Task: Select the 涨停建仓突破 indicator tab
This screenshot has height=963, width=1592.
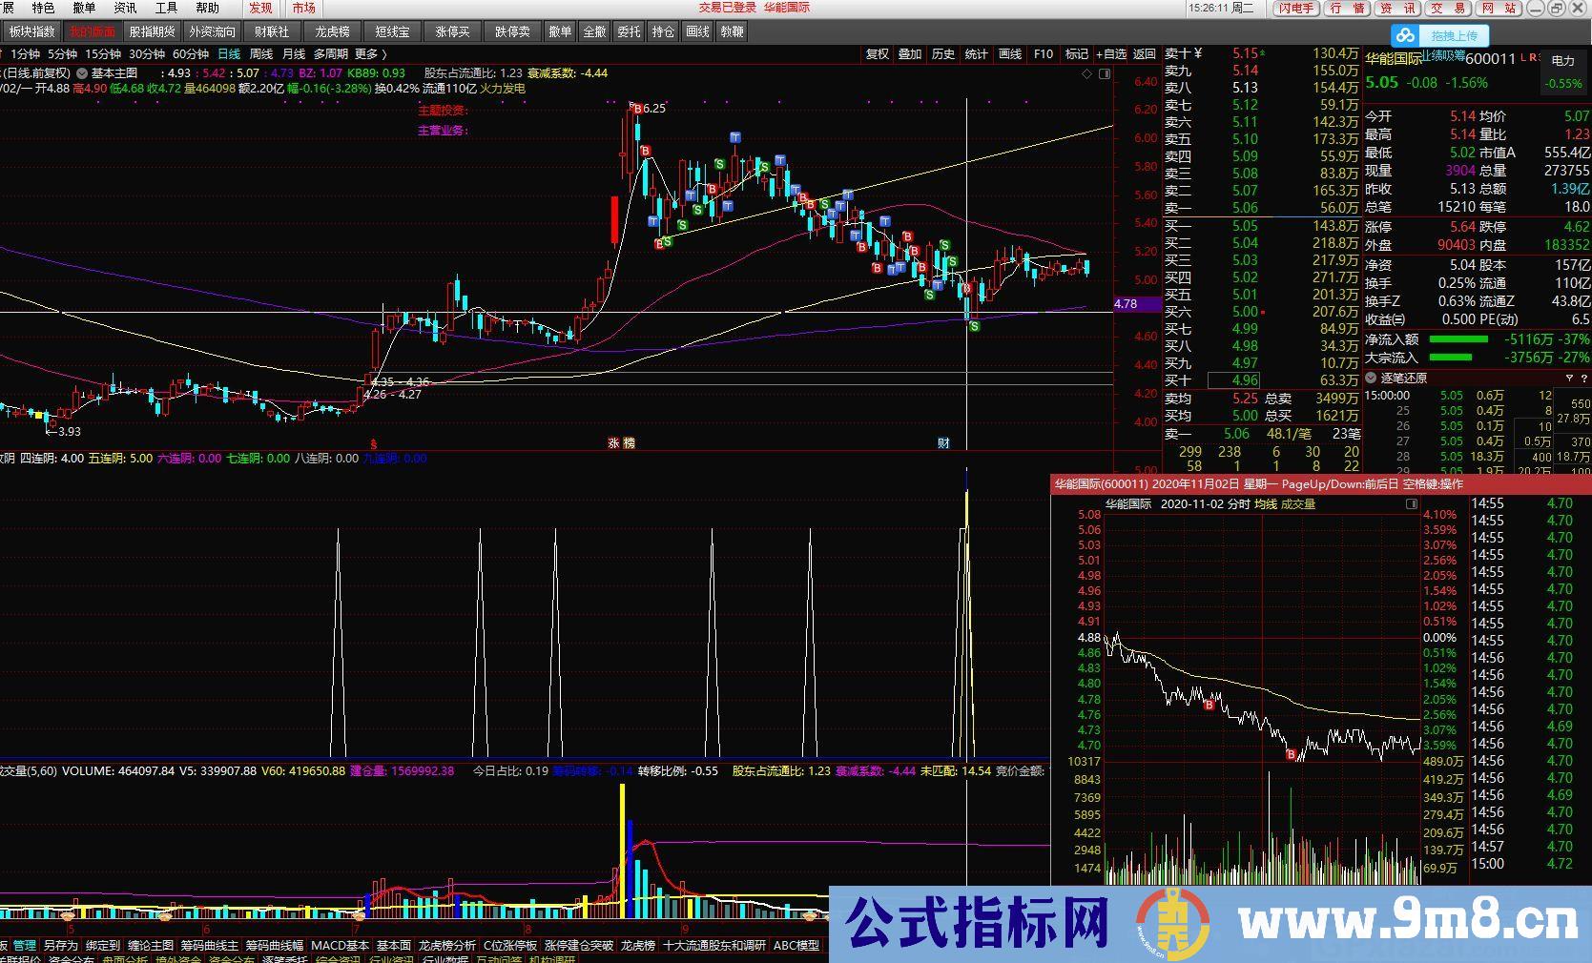Action: [x=579, y=946]
